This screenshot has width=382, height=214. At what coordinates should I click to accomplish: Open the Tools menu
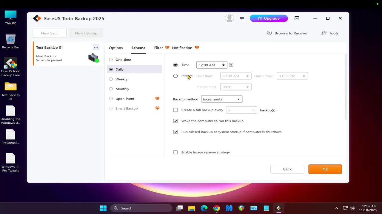click(330, 33)
